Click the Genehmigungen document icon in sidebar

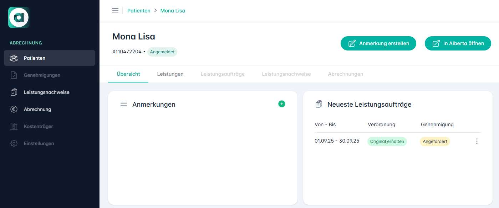click(14, 75)
